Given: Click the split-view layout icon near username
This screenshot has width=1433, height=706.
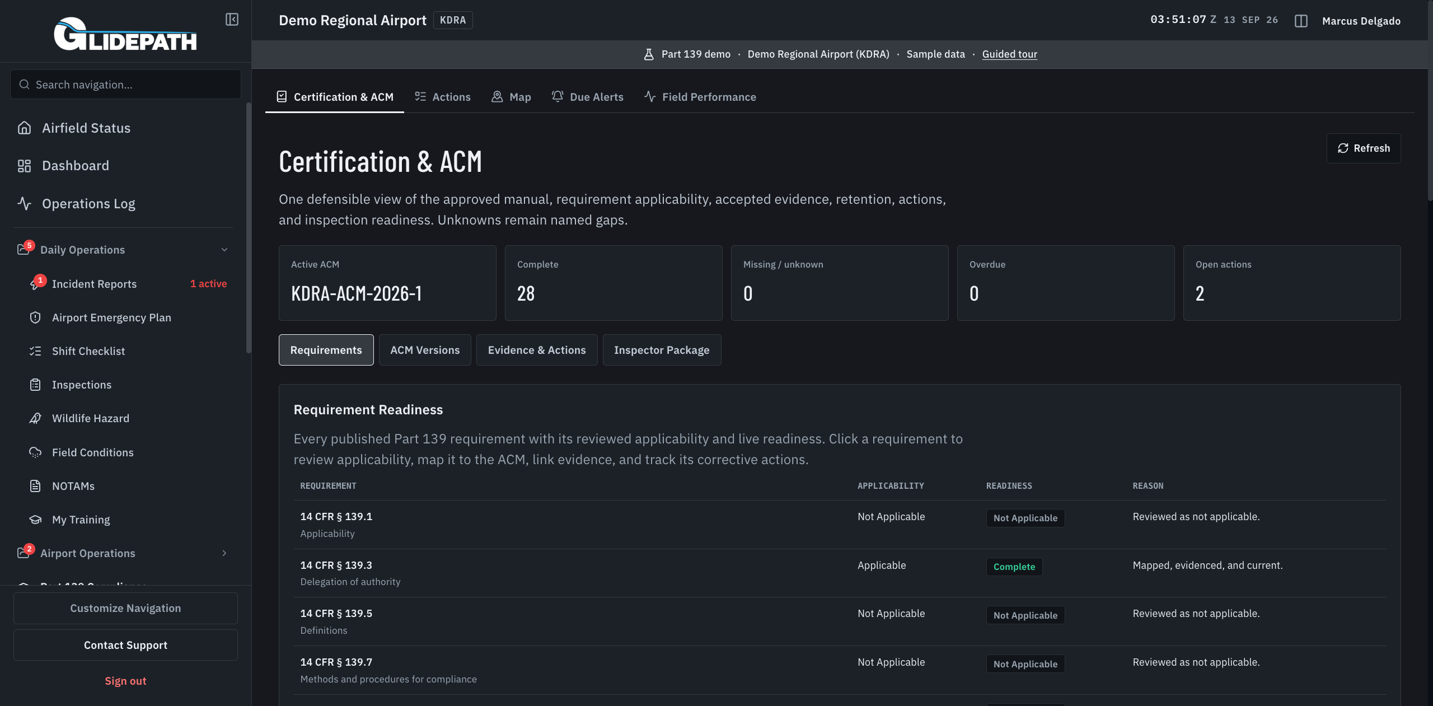Looking at the screenshot, I should 1301,21.
